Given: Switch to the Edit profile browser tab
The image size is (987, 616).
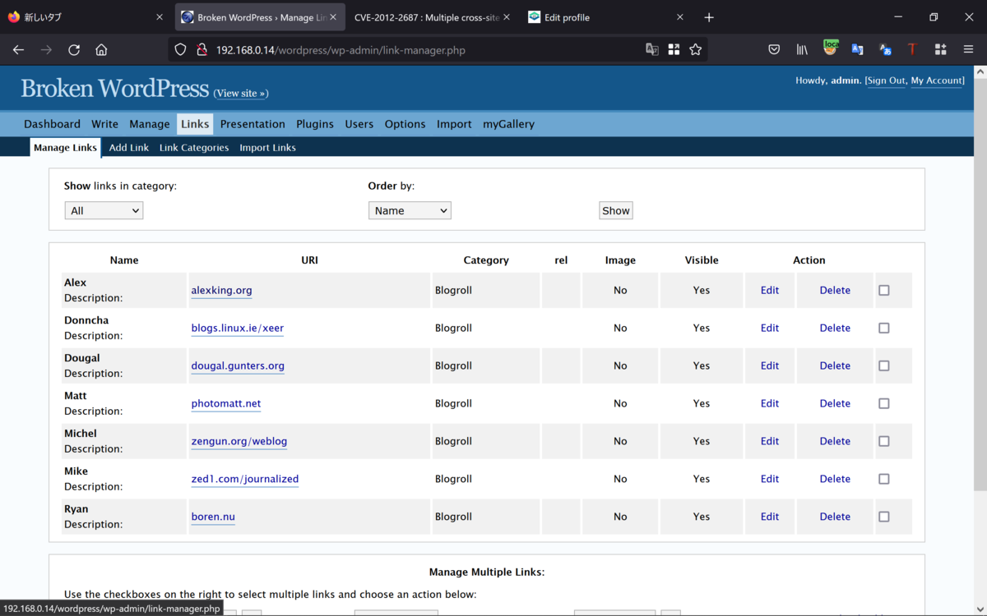Looking at the screenshot, I should click(x=605, y=17).
